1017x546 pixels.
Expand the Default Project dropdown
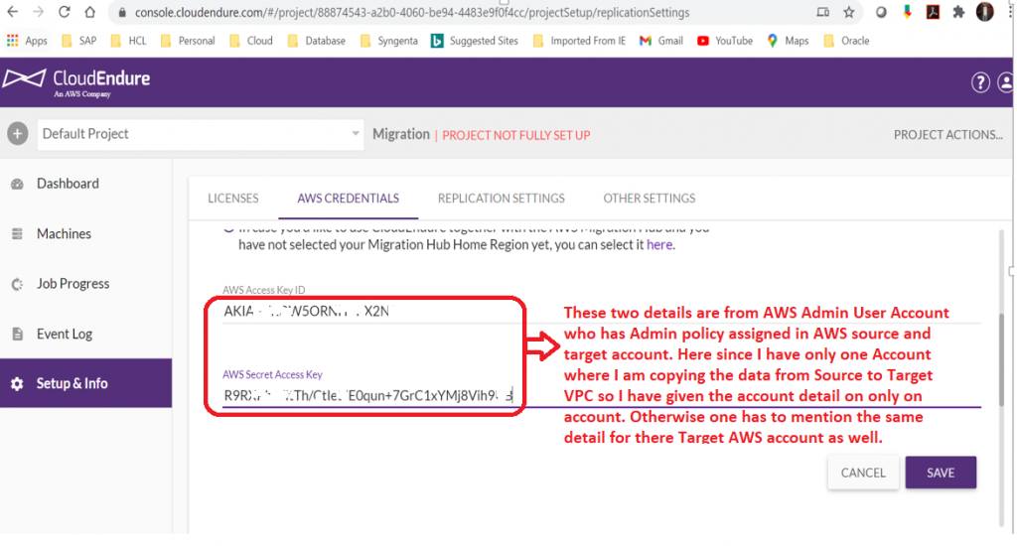[200, 134]
